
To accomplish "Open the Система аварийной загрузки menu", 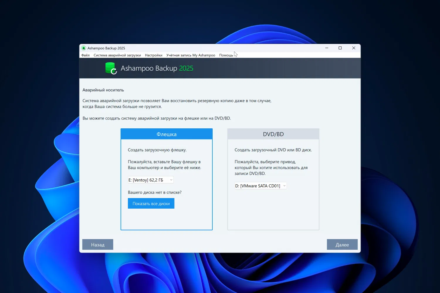I will tap(117, 55).
